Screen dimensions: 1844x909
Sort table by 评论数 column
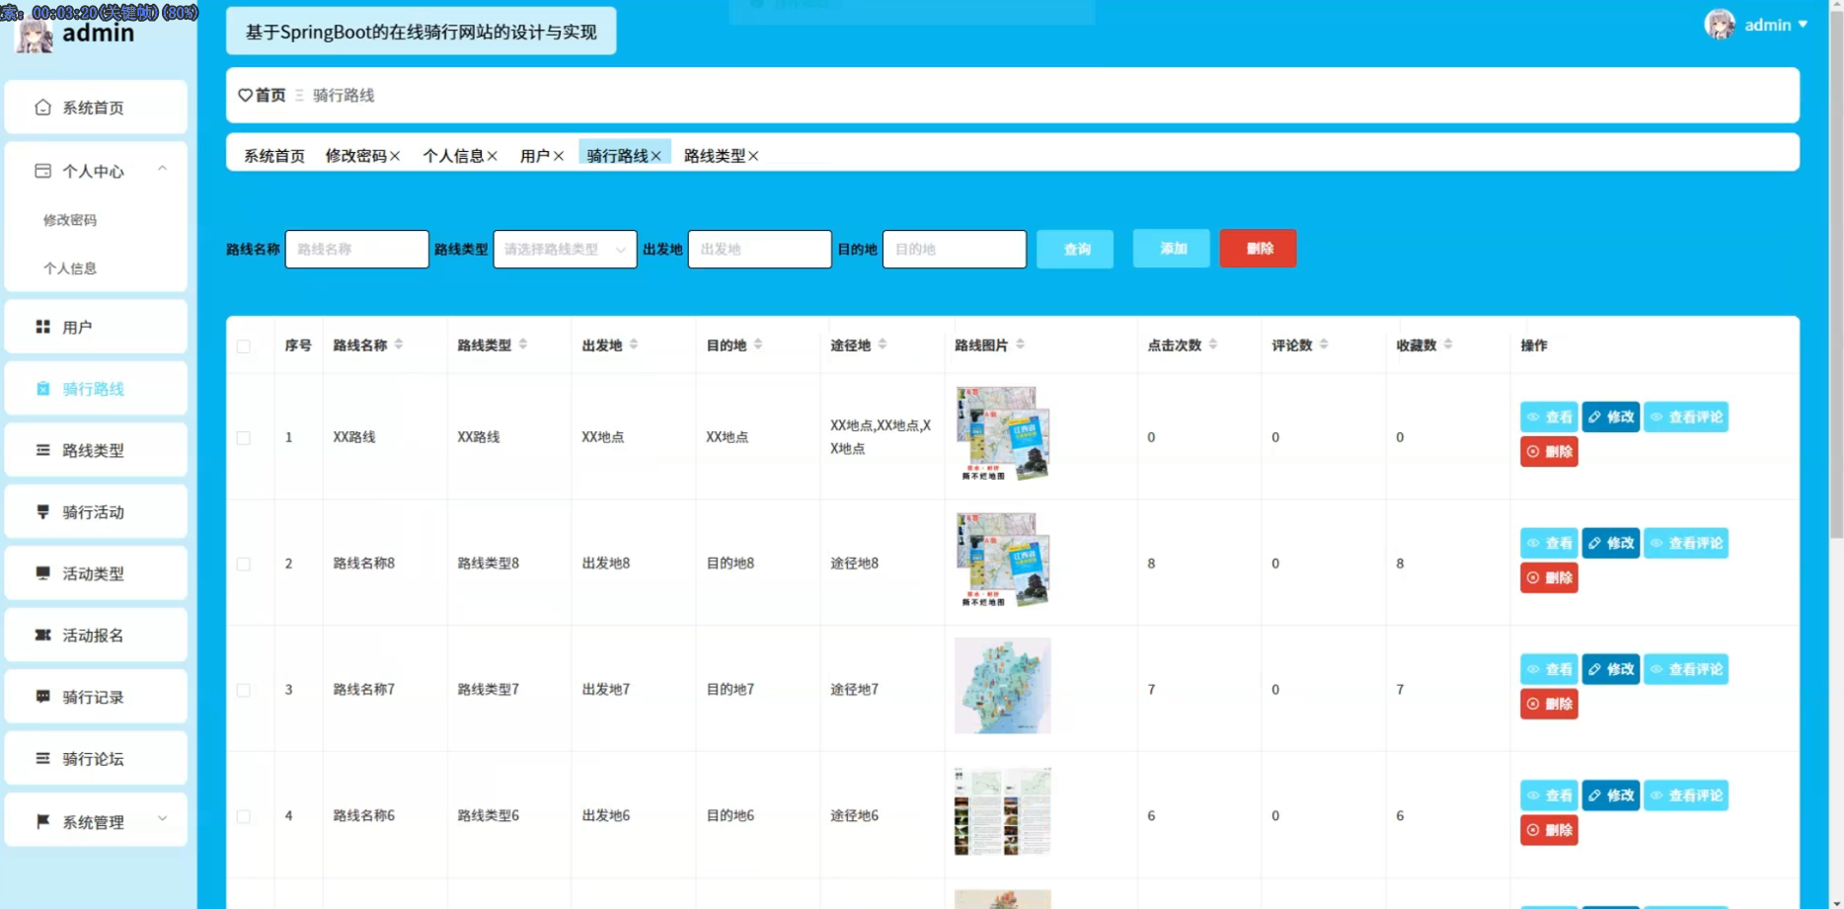[1324, 344]
